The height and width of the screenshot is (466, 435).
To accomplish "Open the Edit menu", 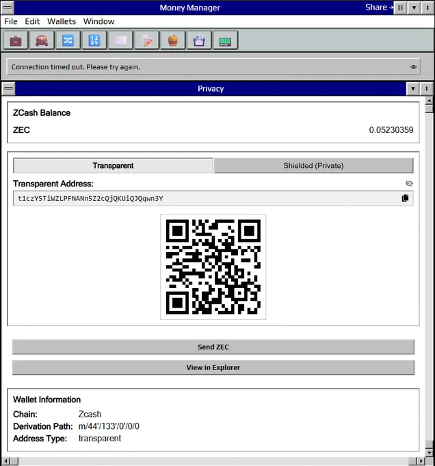I will pyautogui.click(x=32, y=21).
